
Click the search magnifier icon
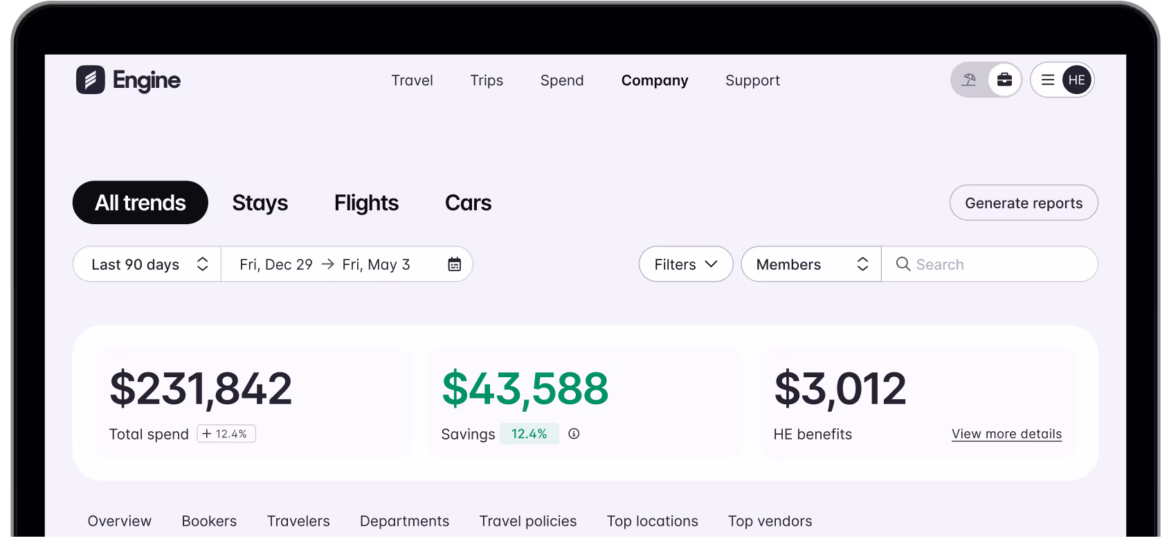[x=903, y=264]
